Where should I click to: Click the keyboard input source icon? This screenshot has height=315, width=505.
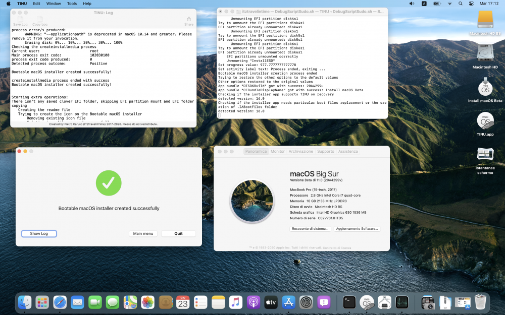(424, 4)
